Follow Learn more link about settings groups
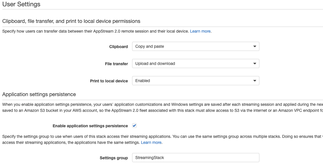This screenshot has height=165, width=323. pos(151,142)
